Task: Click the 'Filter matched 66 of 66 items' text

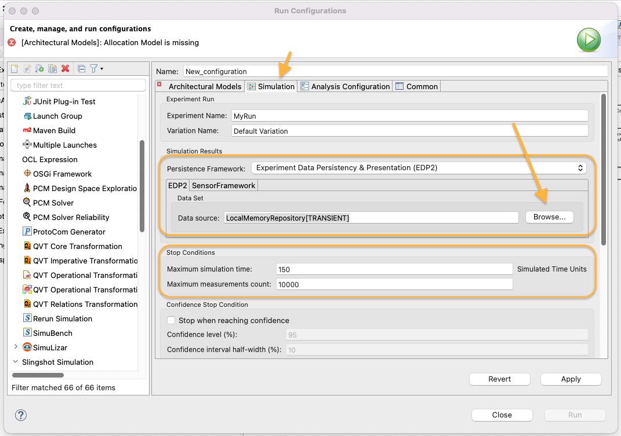Action: tap(63, 388)
